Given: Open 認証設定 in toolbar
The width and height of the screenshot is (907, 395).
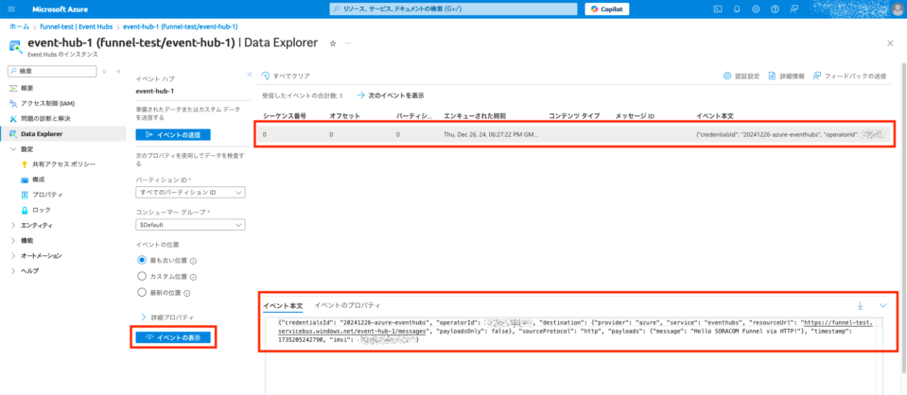Looking at the screenshot, I should [741, 76].
